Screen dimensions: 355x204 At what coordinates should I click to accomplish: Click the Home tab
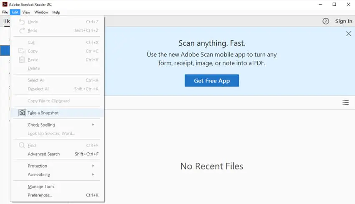(7, 21)
